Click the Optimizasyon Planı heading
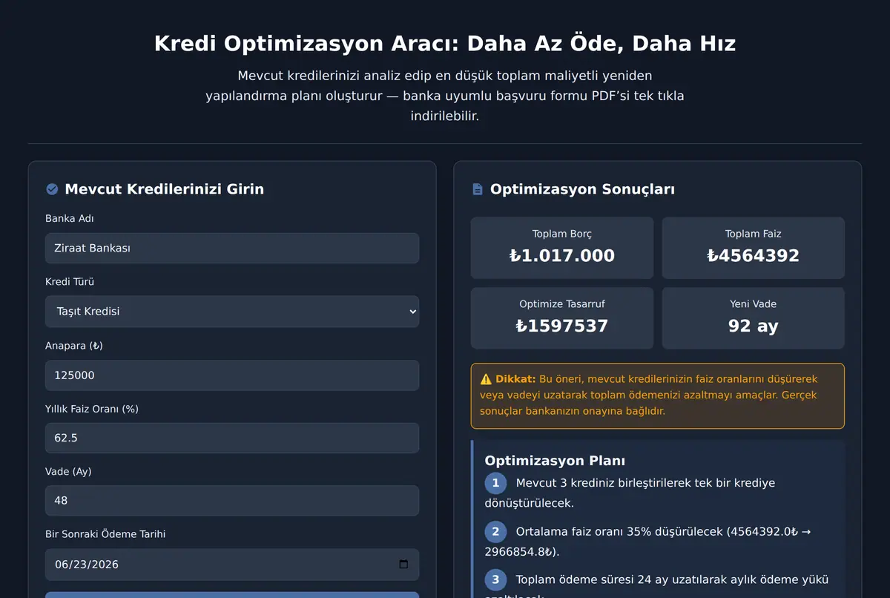The height and width of the screenshot is (598, 890). (555, 461)
